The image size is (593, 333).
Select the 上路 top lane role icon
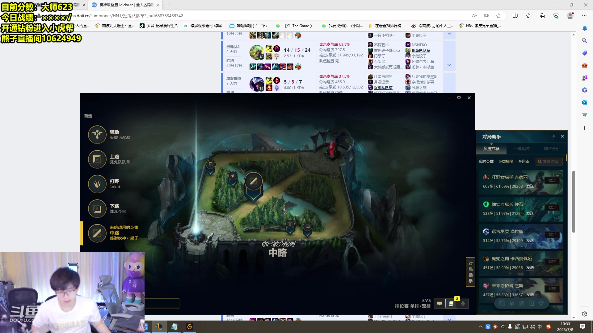97,159
